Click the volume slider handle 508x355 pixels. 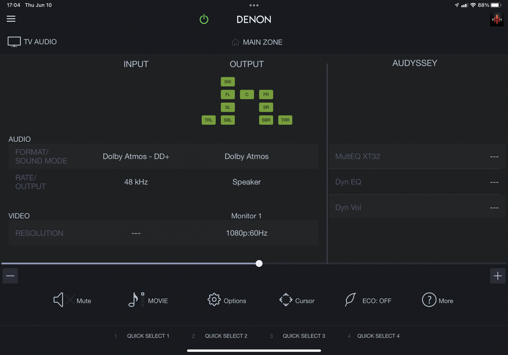tap(259, 264)
